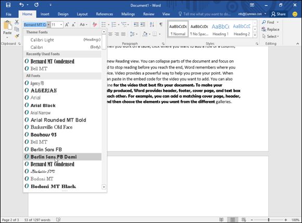Switch to the Mailings tab

tap(128, 14)
